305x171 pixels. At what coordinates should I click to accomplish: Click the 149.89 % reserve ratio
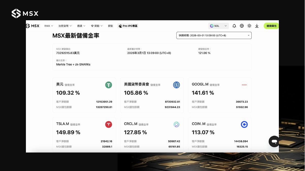(68, 132)
